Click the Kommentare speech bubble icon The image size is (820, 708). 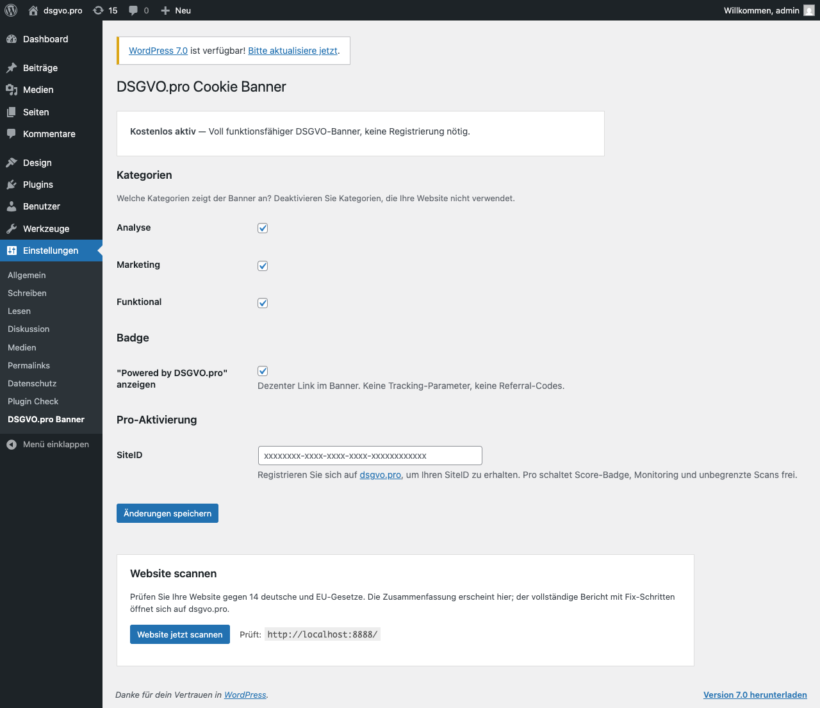(12, 134)
